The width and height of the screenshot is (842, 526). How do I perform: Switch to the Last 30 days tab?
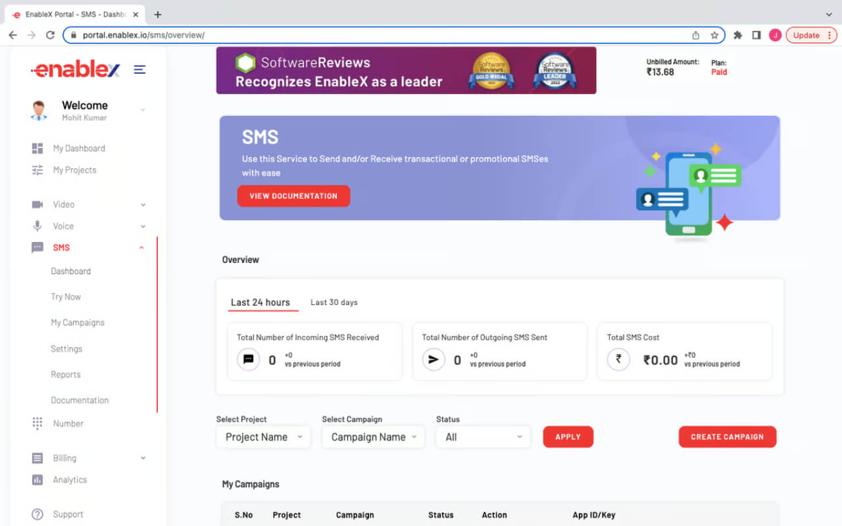point(334,302)
